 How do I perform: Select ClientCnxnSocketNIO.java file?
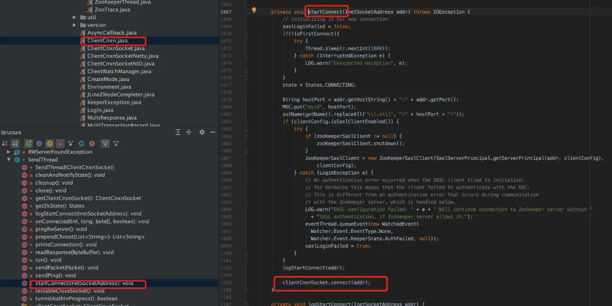[x=121, y=63]
